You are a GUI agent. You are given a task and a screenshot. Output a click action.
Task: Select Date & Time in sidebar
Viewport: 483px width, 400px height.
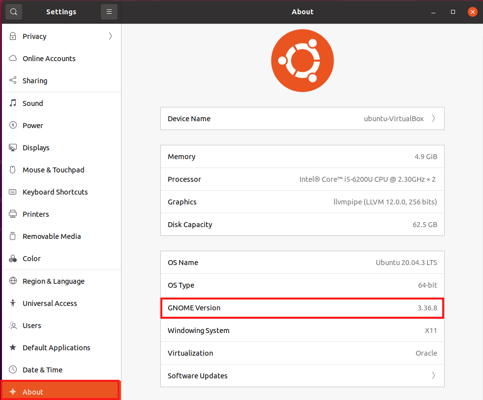[x=61, y=369]
